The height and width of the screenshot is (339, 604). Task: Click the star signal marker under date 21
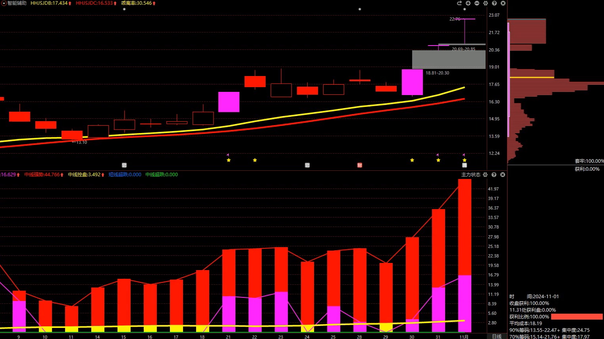[229, 160]
